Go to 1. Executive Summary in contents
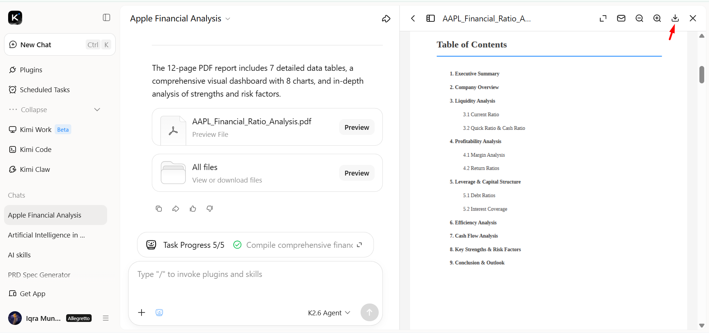 coord(474,74)
